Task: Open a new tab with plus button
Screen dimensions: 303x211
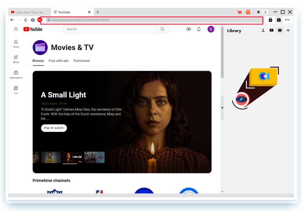Action: tap(98, 12)
